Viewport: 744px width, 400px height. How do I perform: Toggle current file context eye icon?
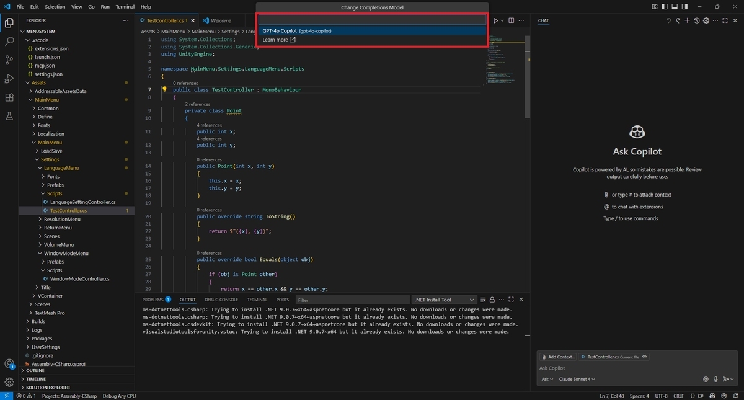[645, 357]
